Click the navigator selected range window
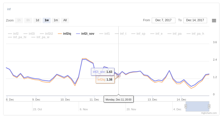Screen dimensions: 222x118 point(197,106)
